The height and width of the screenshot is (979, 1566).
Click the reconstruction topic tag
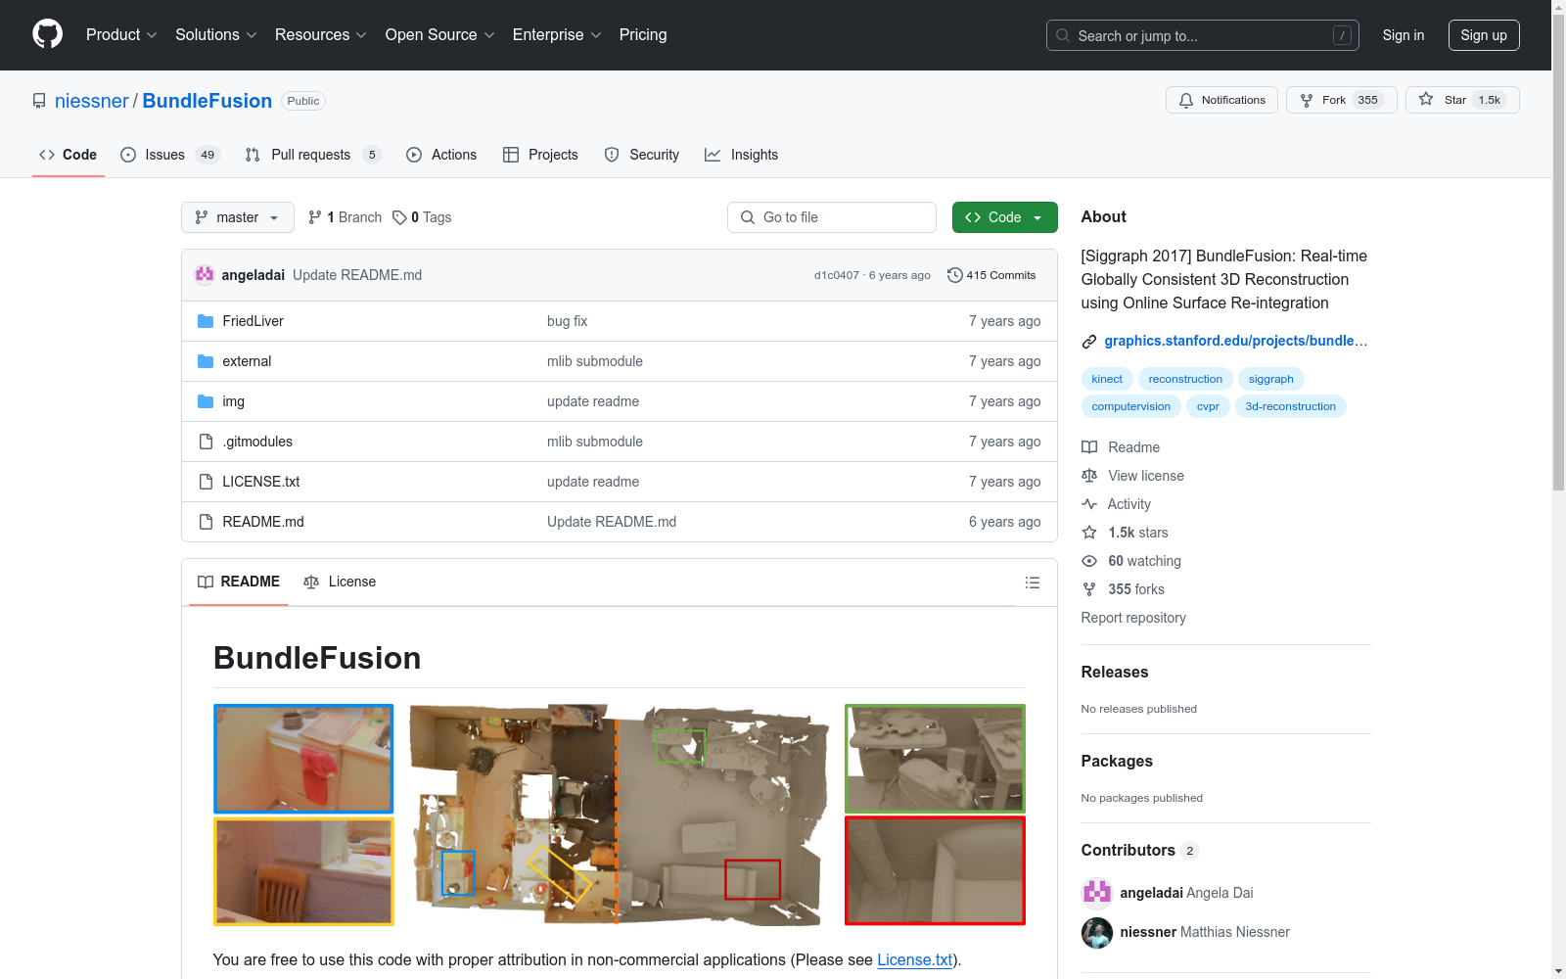click(x=1185, y=379)
